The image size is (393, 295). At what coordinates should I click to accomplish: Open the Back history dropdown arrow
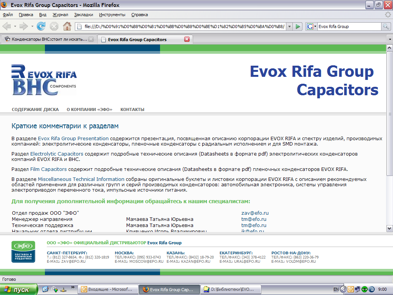[15, 27]
